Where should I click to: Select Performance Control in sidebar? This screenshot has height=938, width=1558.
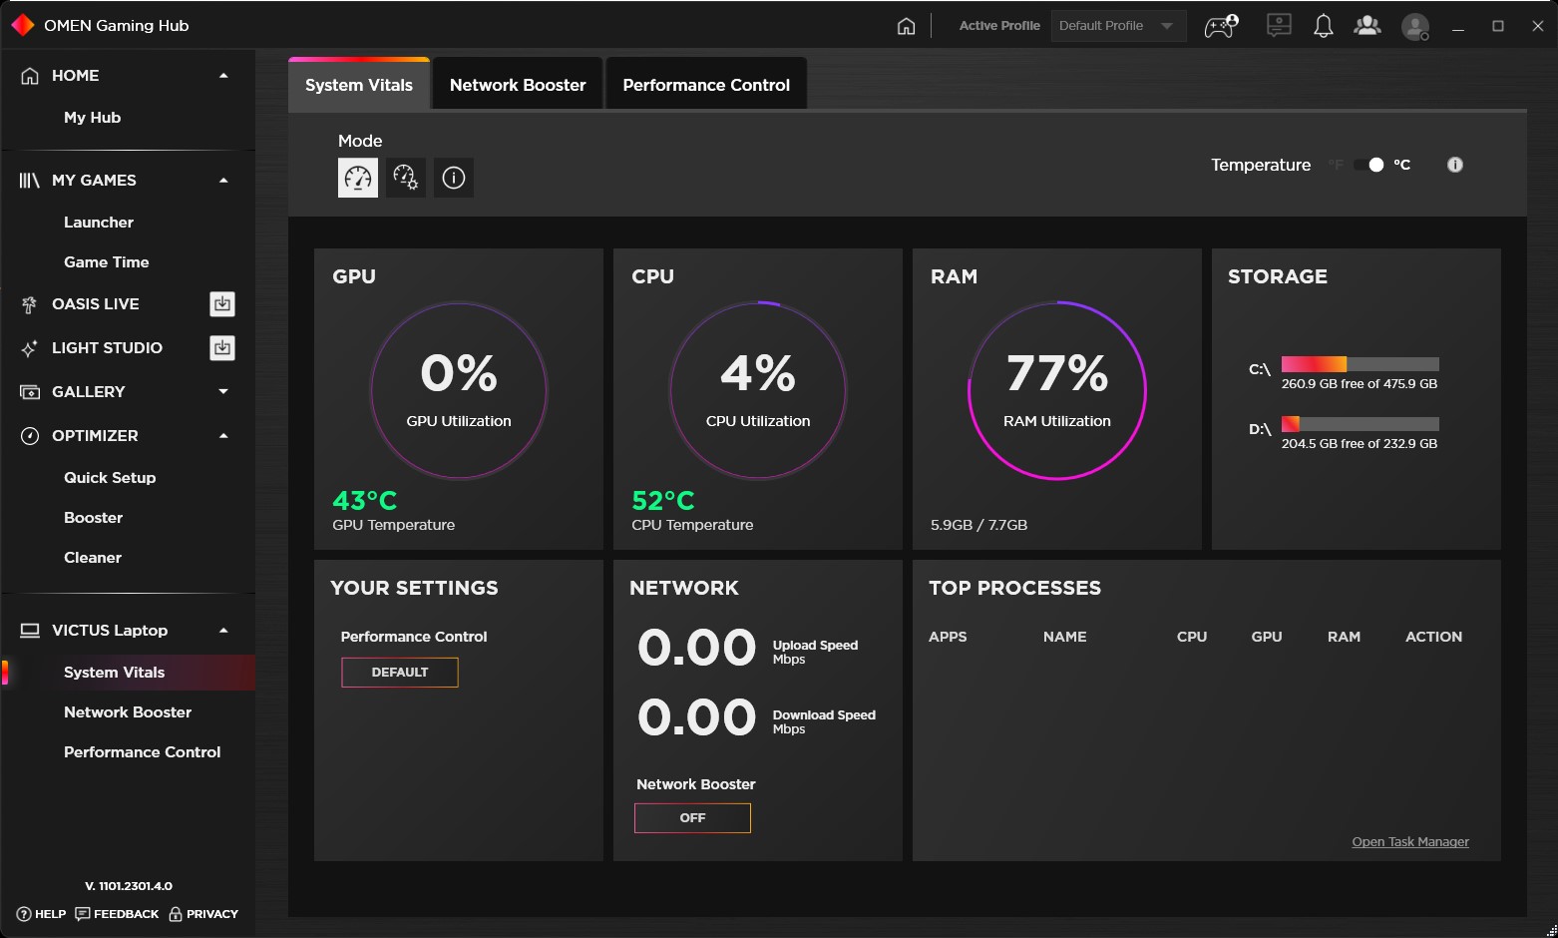coord(143,752)
